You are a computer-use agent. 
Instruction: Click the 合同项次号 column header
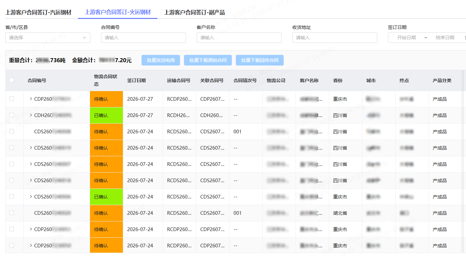point(245,80)
